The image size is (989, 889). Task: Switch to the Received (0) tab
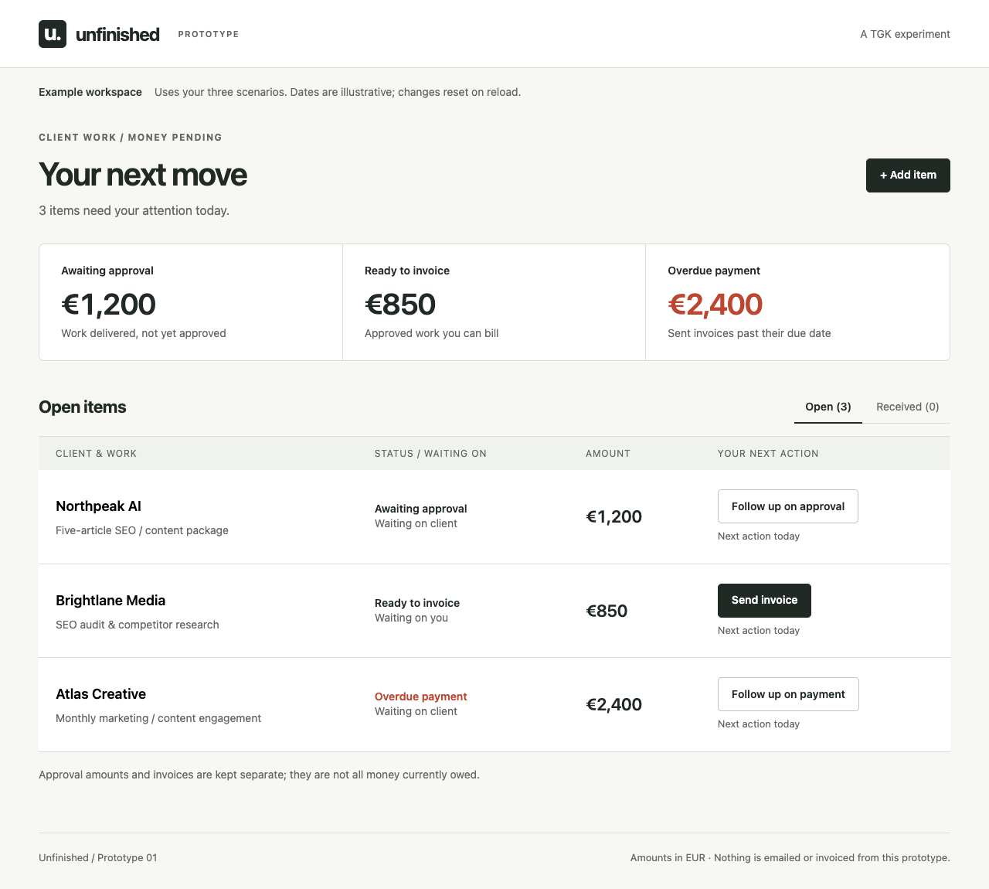point(908,407)
